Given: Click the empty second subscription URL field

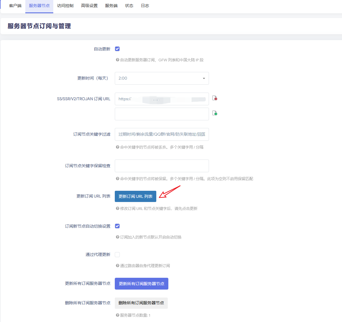Looking at the screenshot, I should 162,114.
